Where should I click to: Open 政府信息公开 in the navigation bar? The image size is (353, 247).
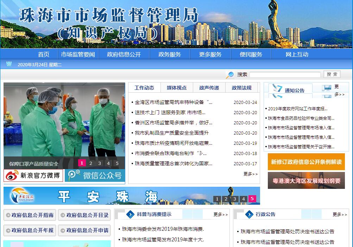pyautogui.click(x=124, y=54)
